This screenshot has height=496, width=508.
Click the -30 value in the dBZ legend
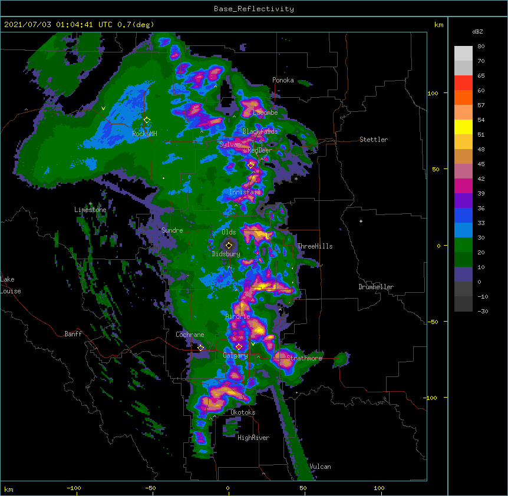483,311
